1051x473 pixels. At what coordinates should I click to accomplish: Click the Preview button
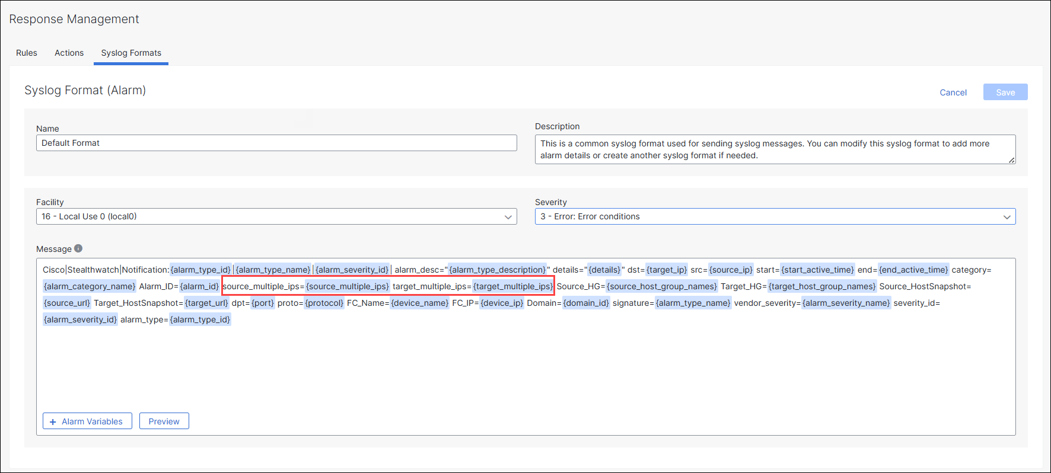[x=164, y=421]
